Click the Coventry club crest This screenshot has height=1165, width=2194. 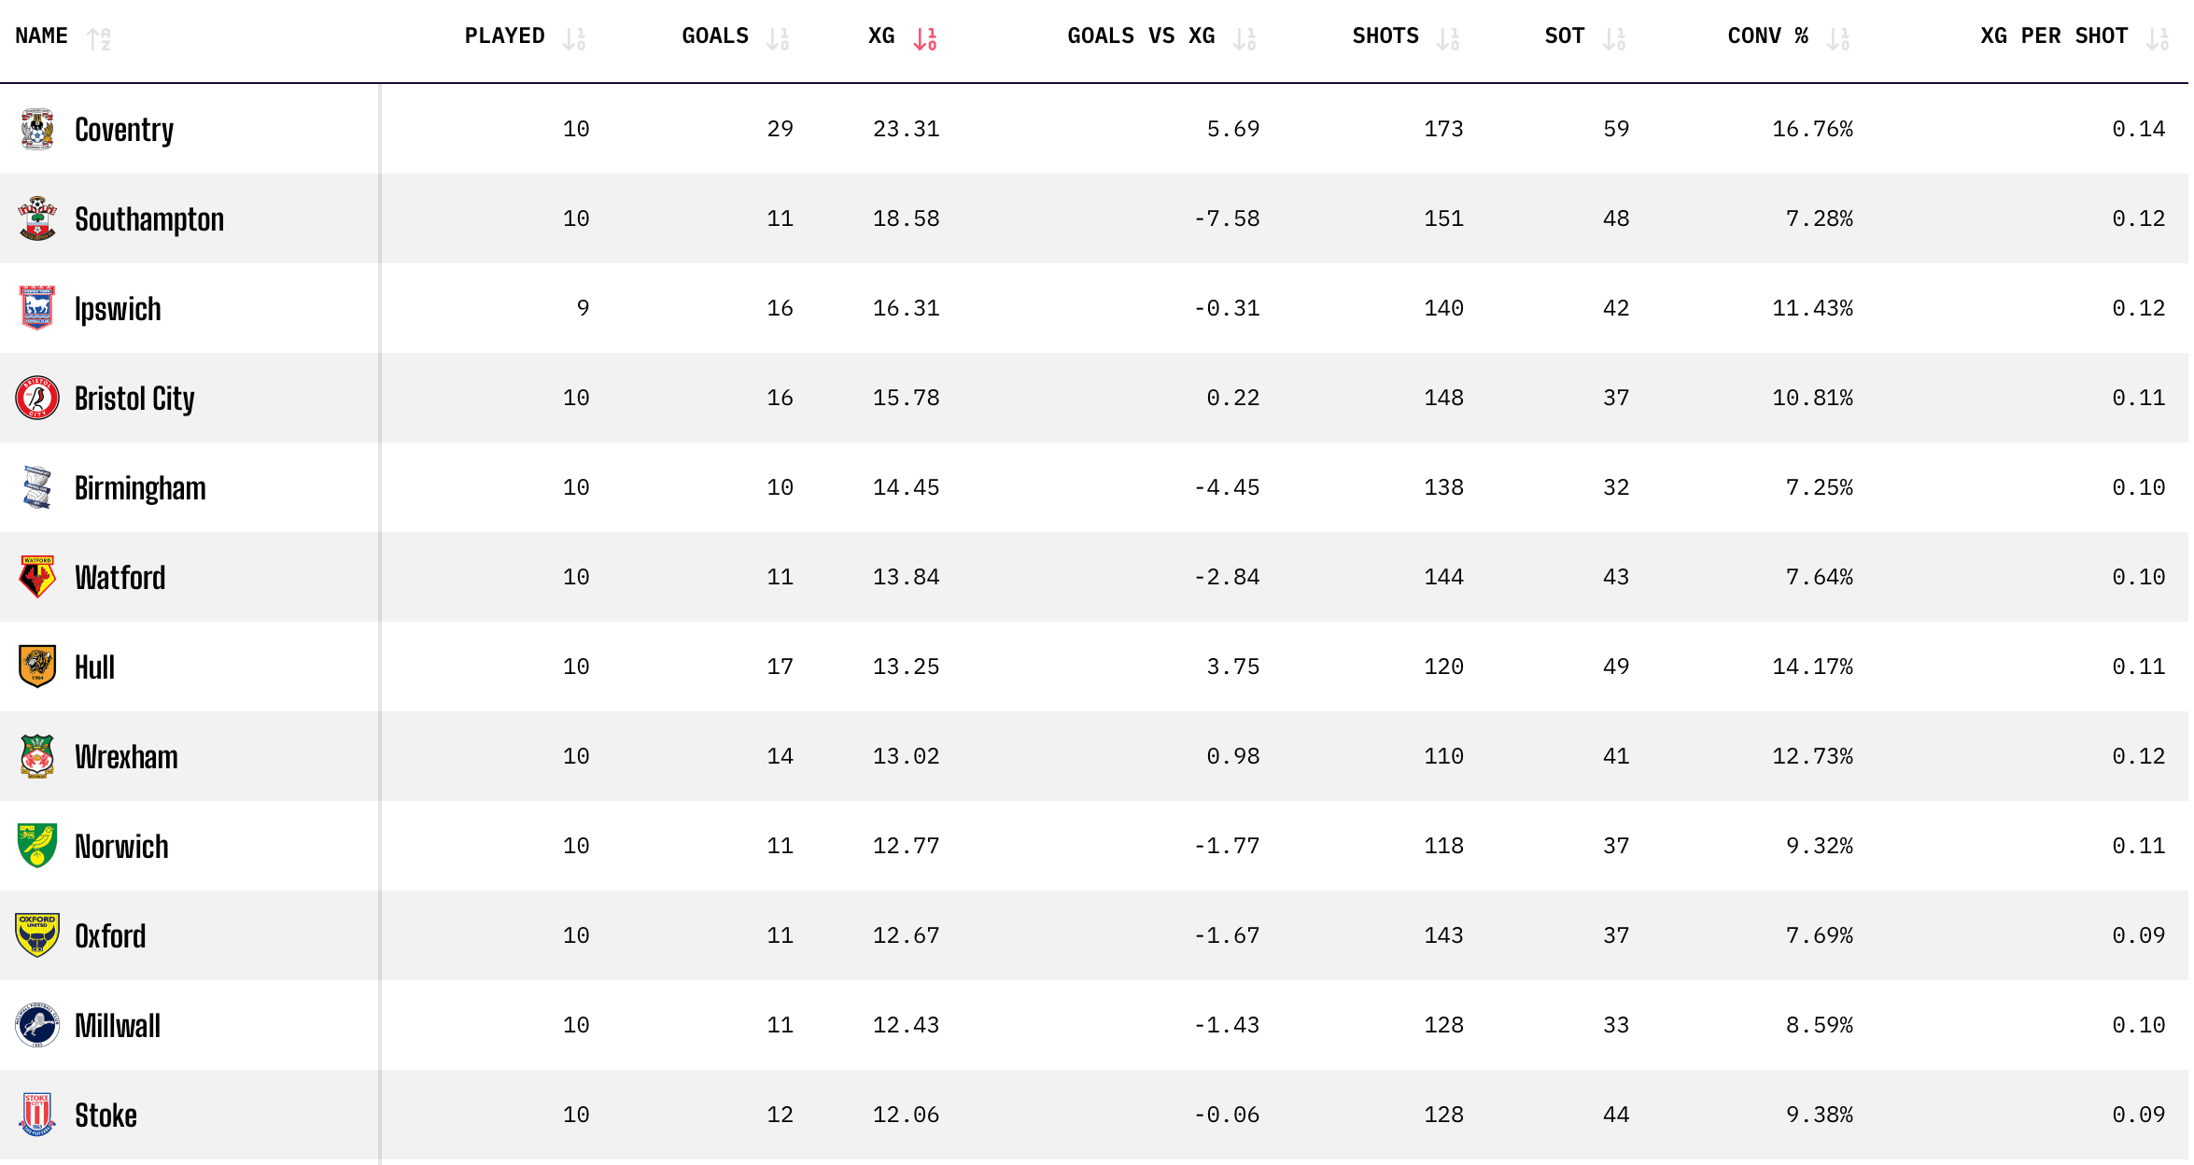coord(37,129)
